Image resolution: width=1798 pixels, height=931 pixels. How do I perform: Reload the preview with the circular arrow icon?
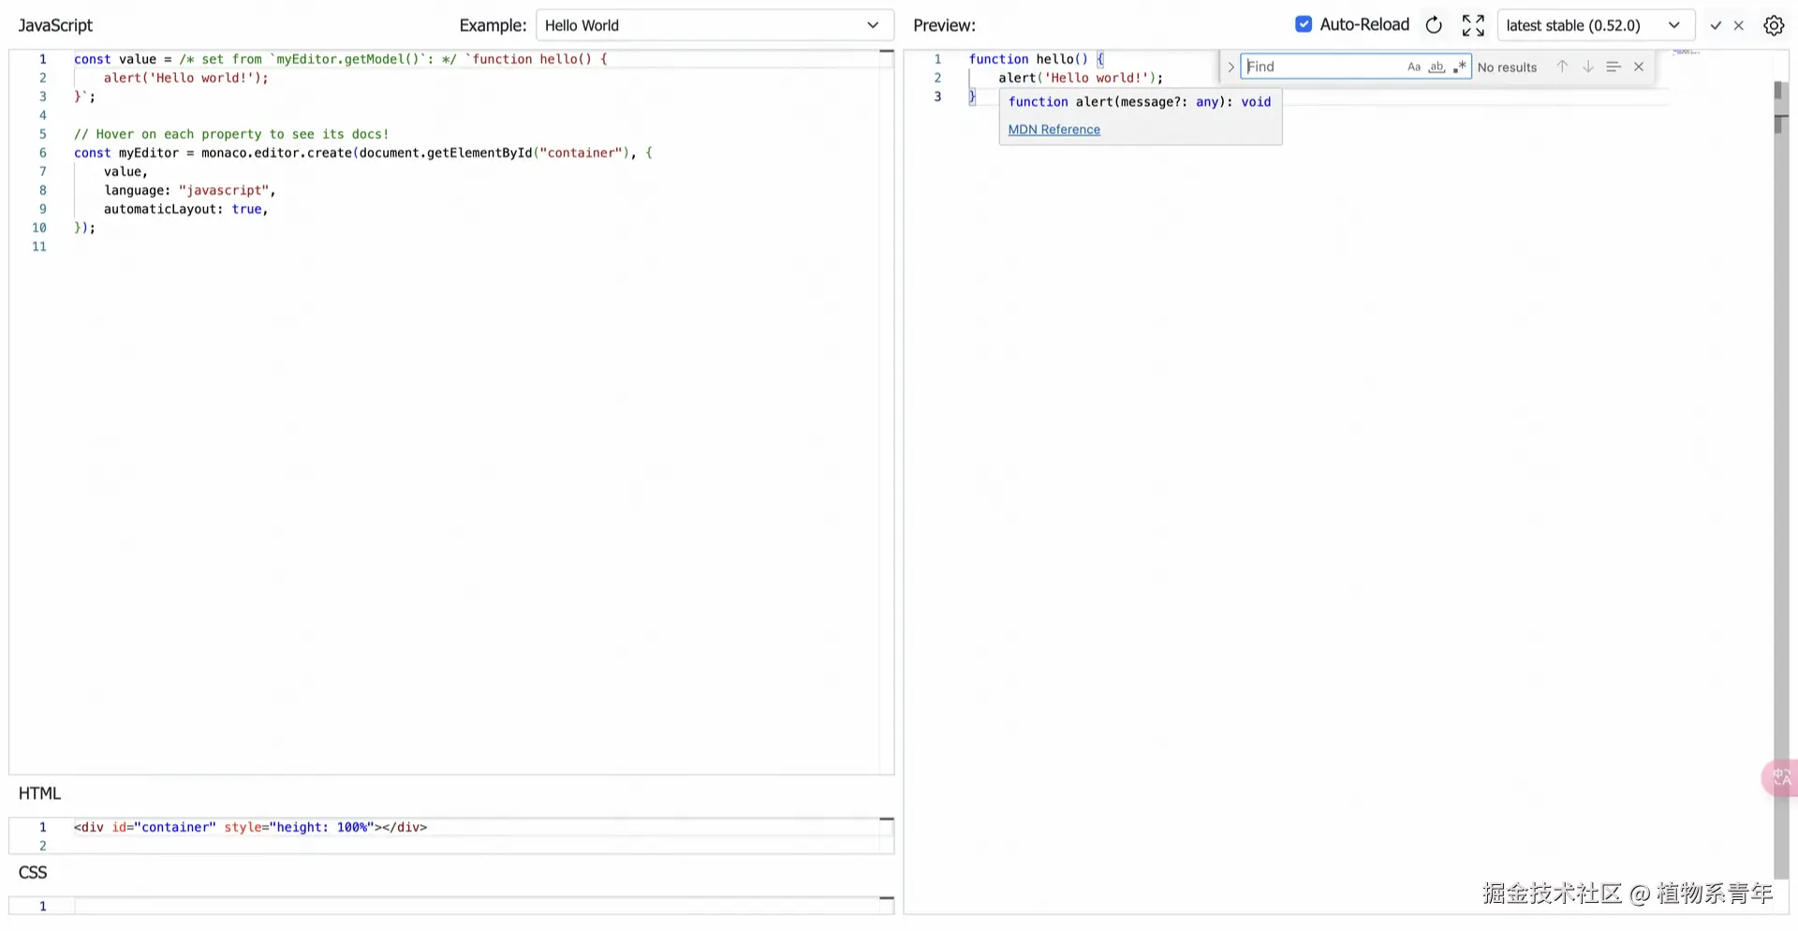pyautogui.click(x=1434, y=25)
